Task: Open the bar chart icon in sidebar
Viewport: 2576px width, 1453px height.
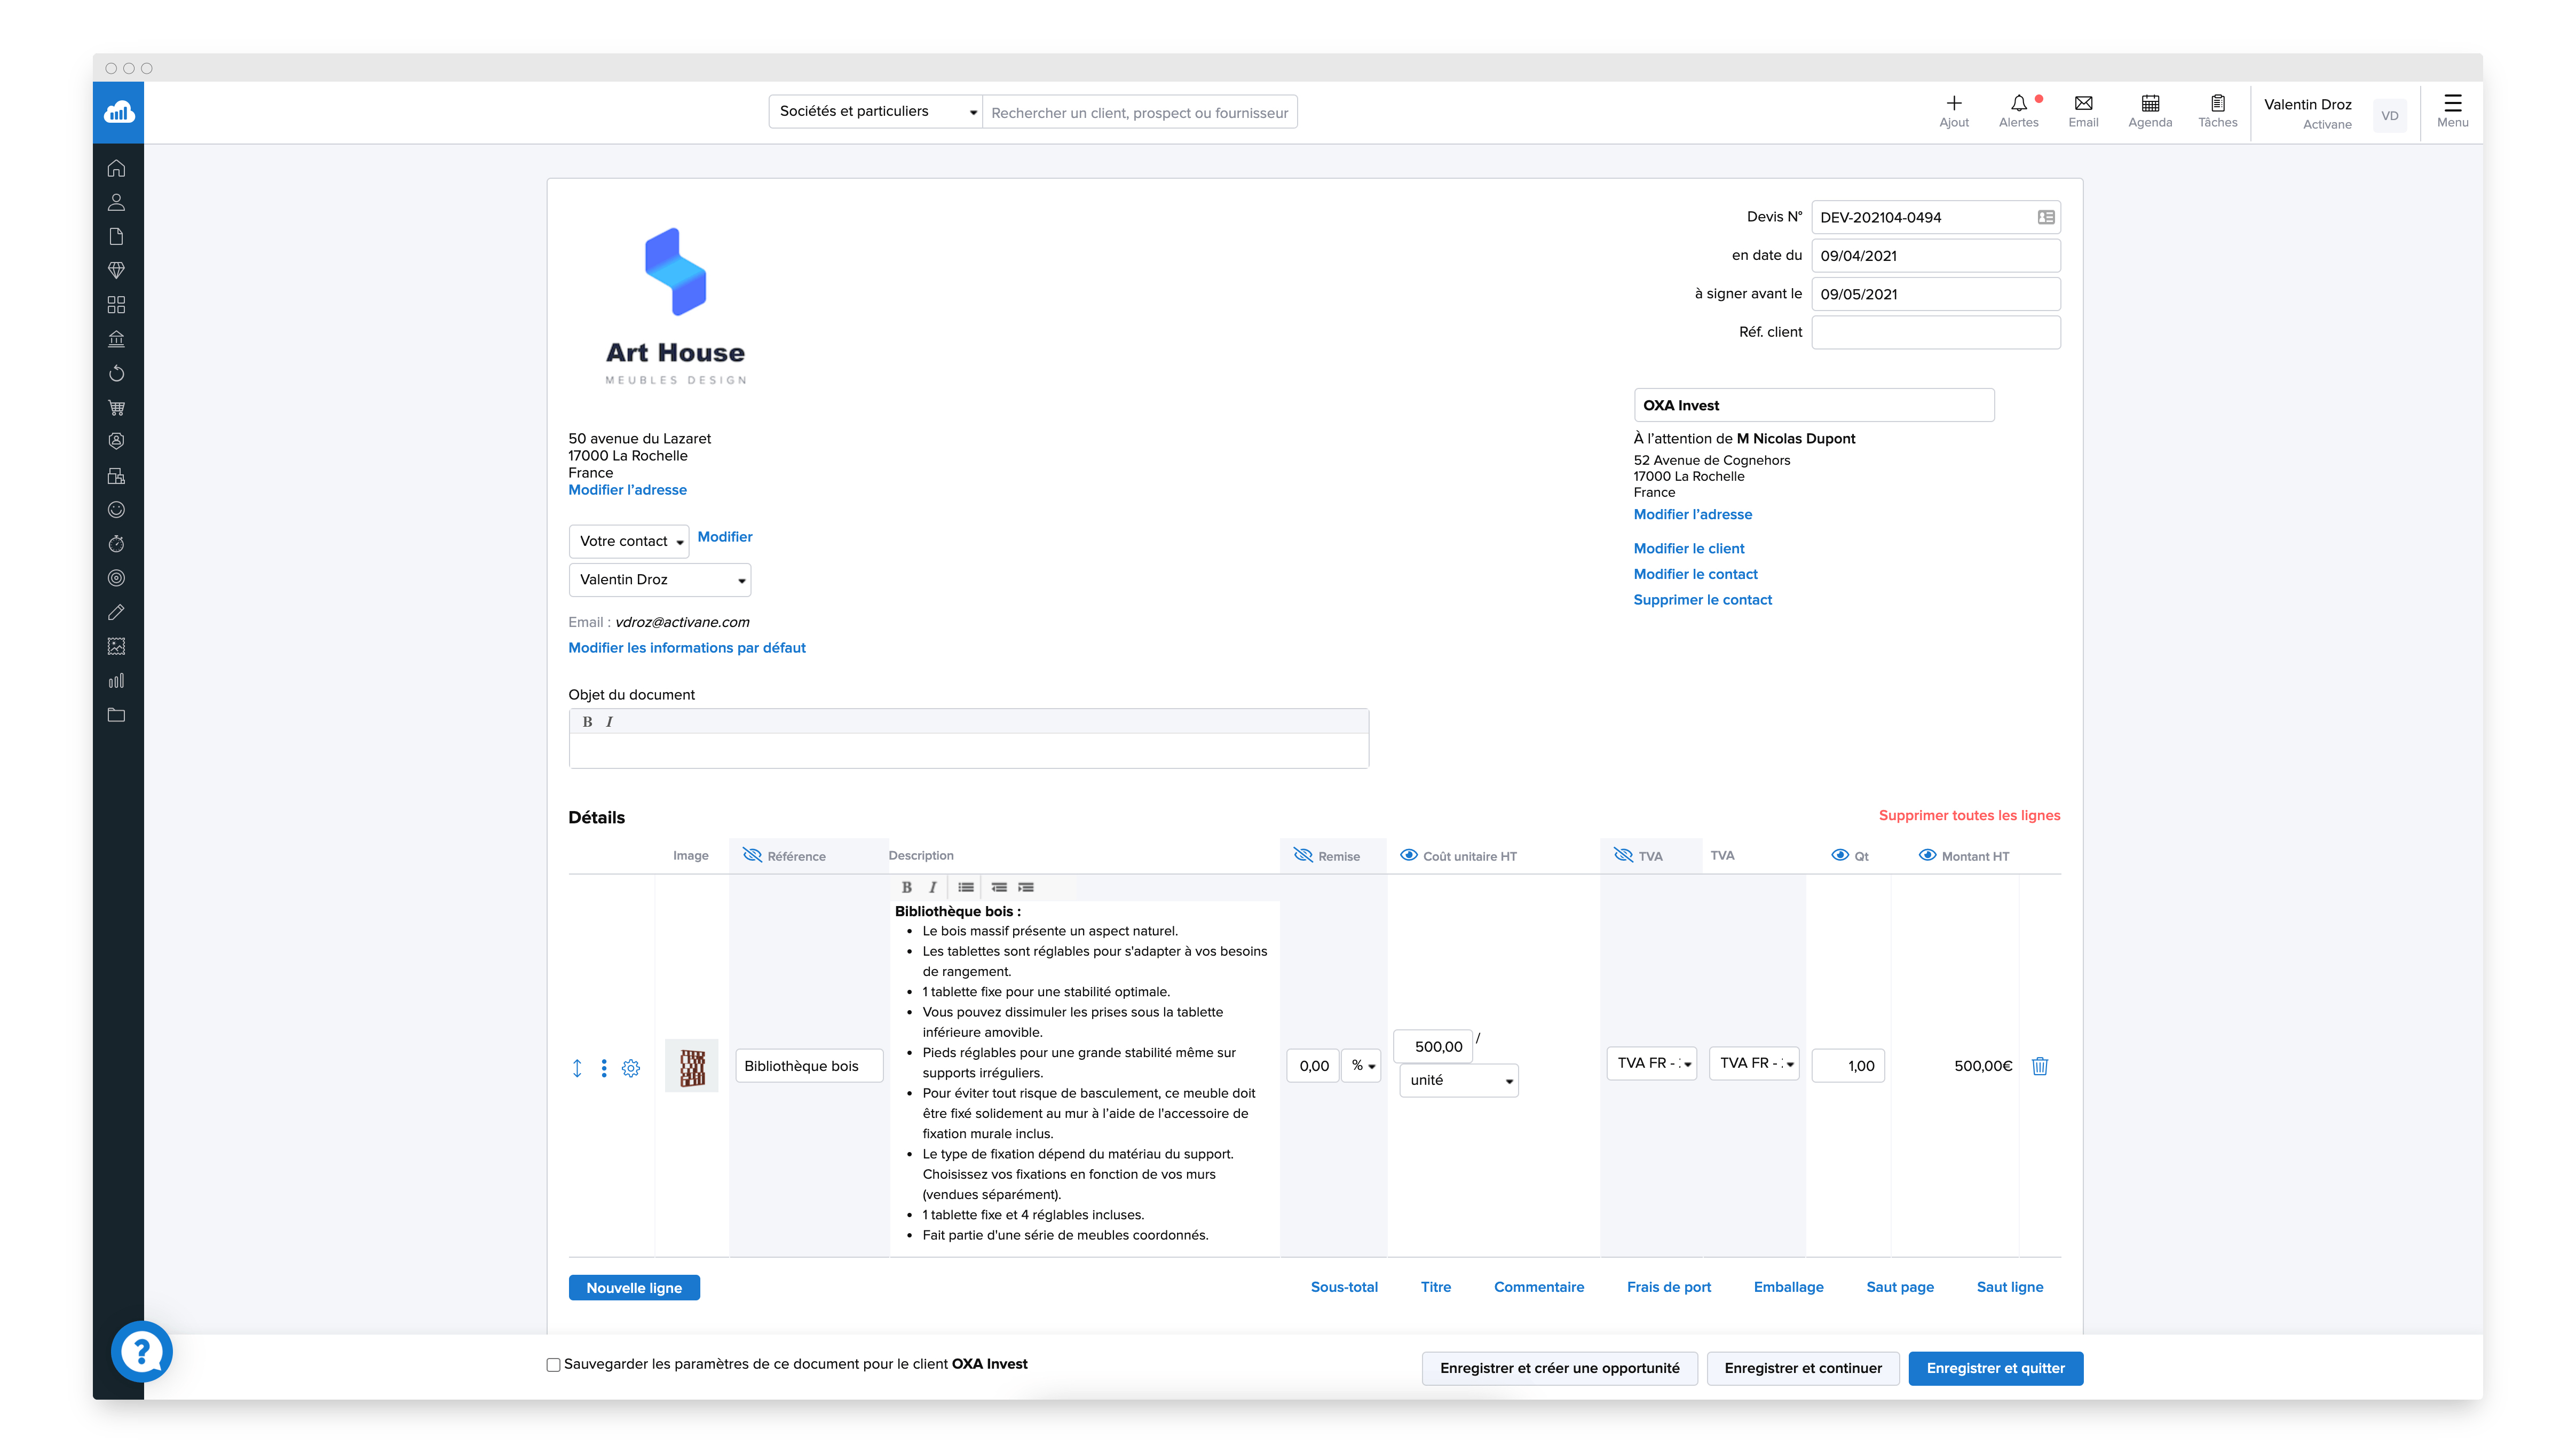Action: pyautogui.click(x=116, y=681)
